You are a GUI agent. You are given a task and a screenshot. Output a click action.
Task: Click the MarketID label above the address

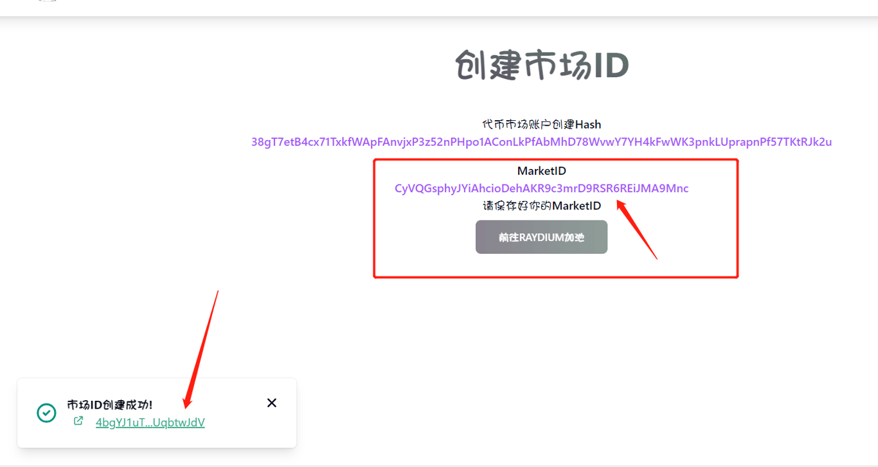point(542,171)
